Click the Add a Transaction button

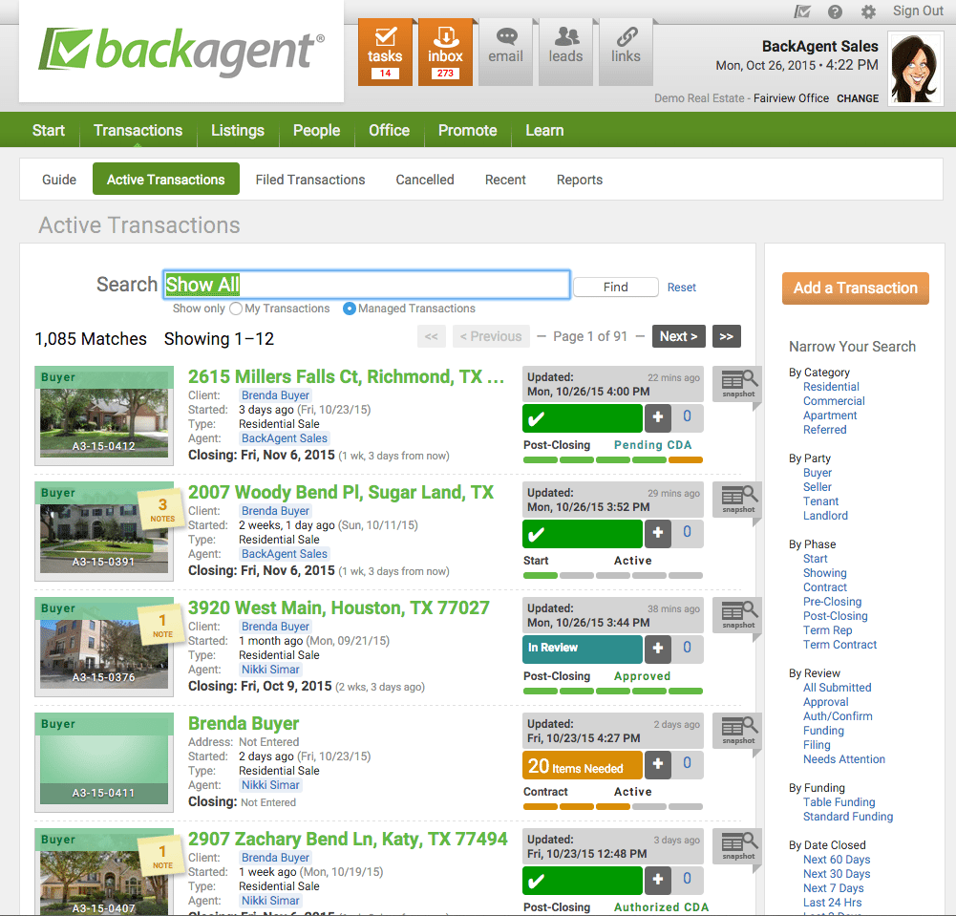[x=855, y=288]
